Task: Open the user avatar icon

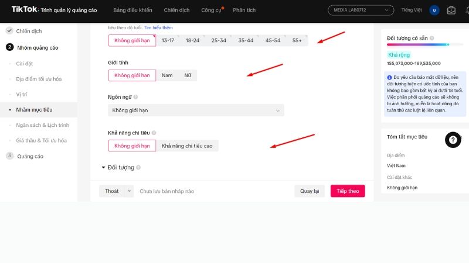Action: click(434, 10)
